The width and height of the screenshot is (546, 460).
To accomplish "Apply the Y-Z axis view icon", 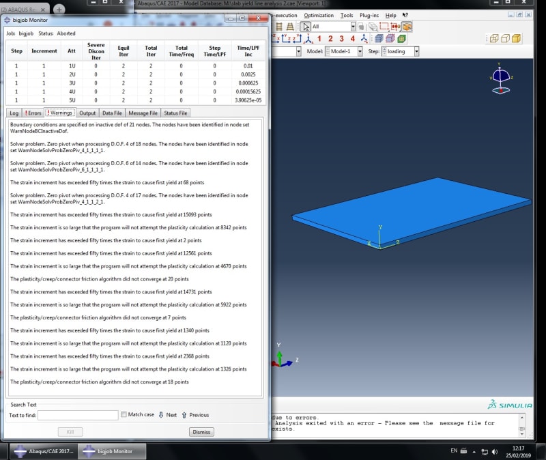I will point(287,39).
